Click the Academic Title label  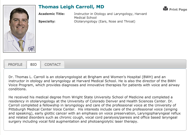coord(52,14)
